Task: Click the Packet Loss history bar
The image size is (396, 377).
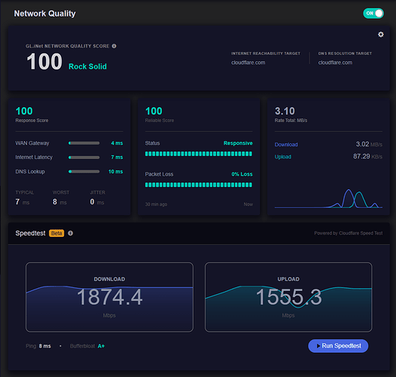Action: click(x=199, y=185)
